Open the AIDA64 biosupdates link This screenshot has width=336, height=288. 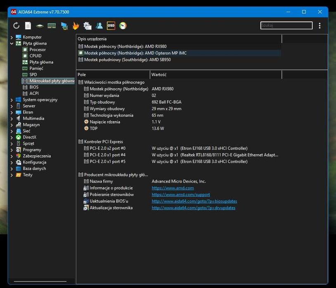194,201
